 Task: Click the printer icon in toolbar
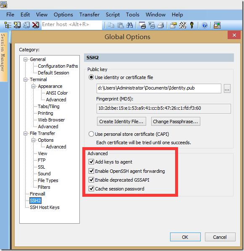(x=161, y=25)
